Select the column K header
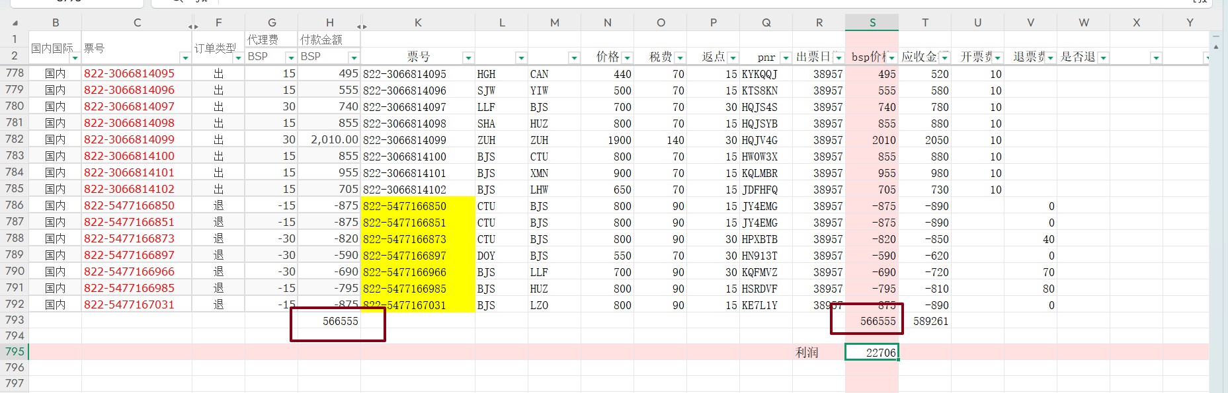Image resolution: width=1228 pixels, height=393 pixels. pos(418,23)
